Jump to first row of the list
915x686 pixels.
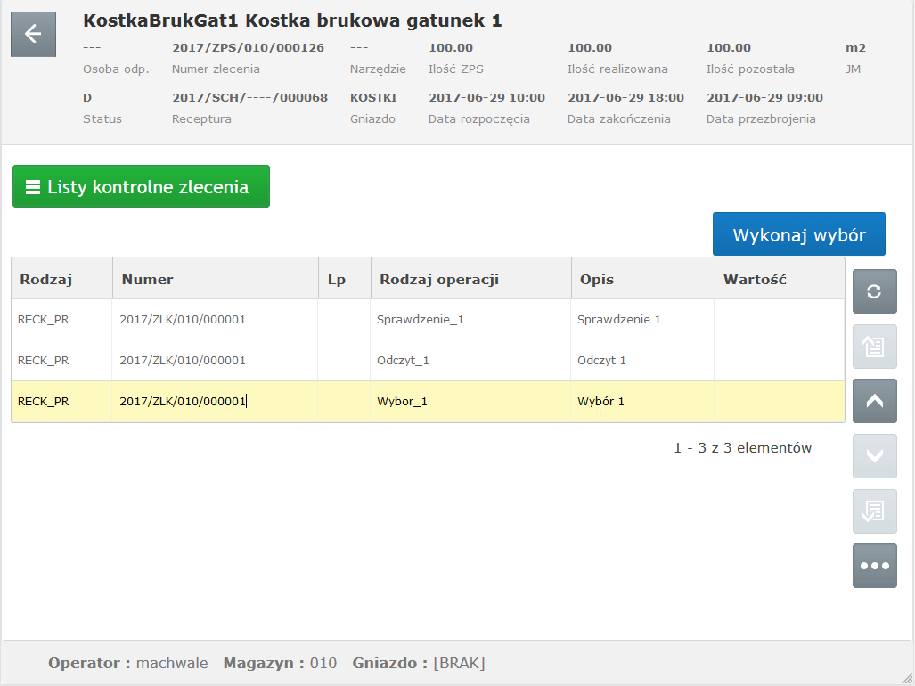874,347
